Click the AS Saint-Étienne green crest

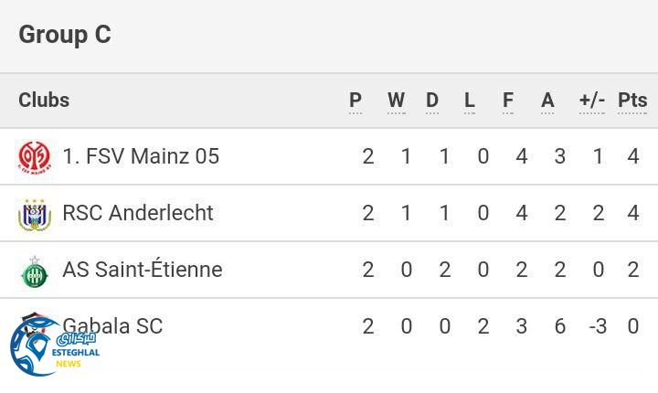[x=35, y=271]
